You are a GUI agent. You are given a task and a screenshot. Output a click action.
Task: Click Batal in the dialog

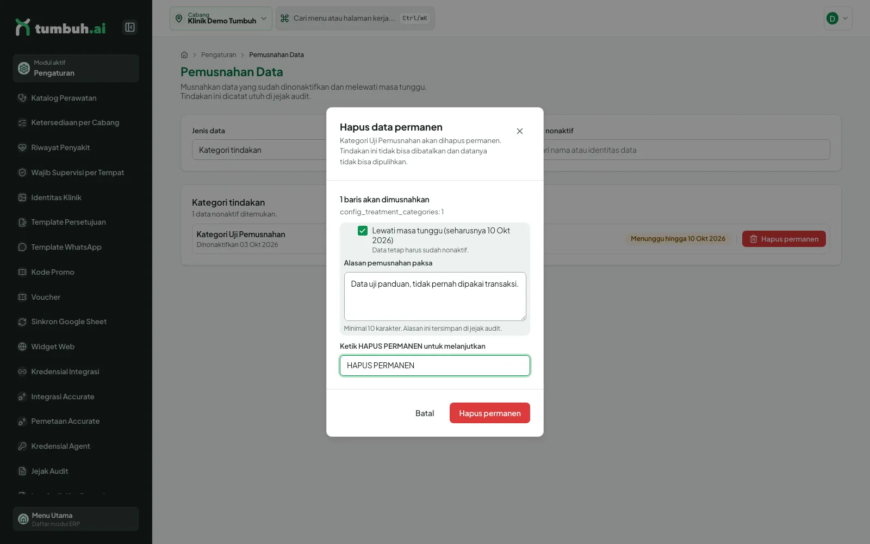[425, 413]
